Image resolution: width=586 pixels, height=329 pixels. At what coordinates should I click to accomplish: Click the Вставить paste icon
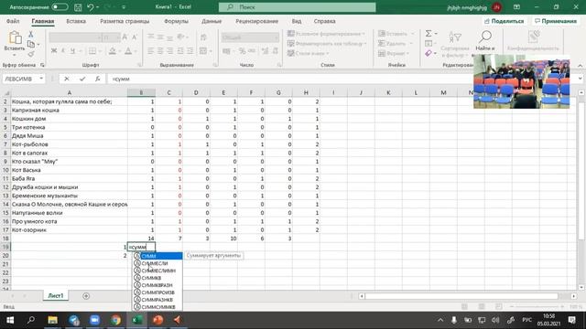pyautogui.click(x=15, y=37)
